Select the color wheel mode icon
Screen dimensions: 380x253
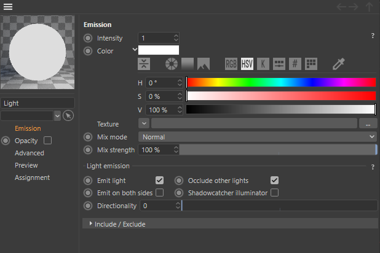tap(172, 63)
